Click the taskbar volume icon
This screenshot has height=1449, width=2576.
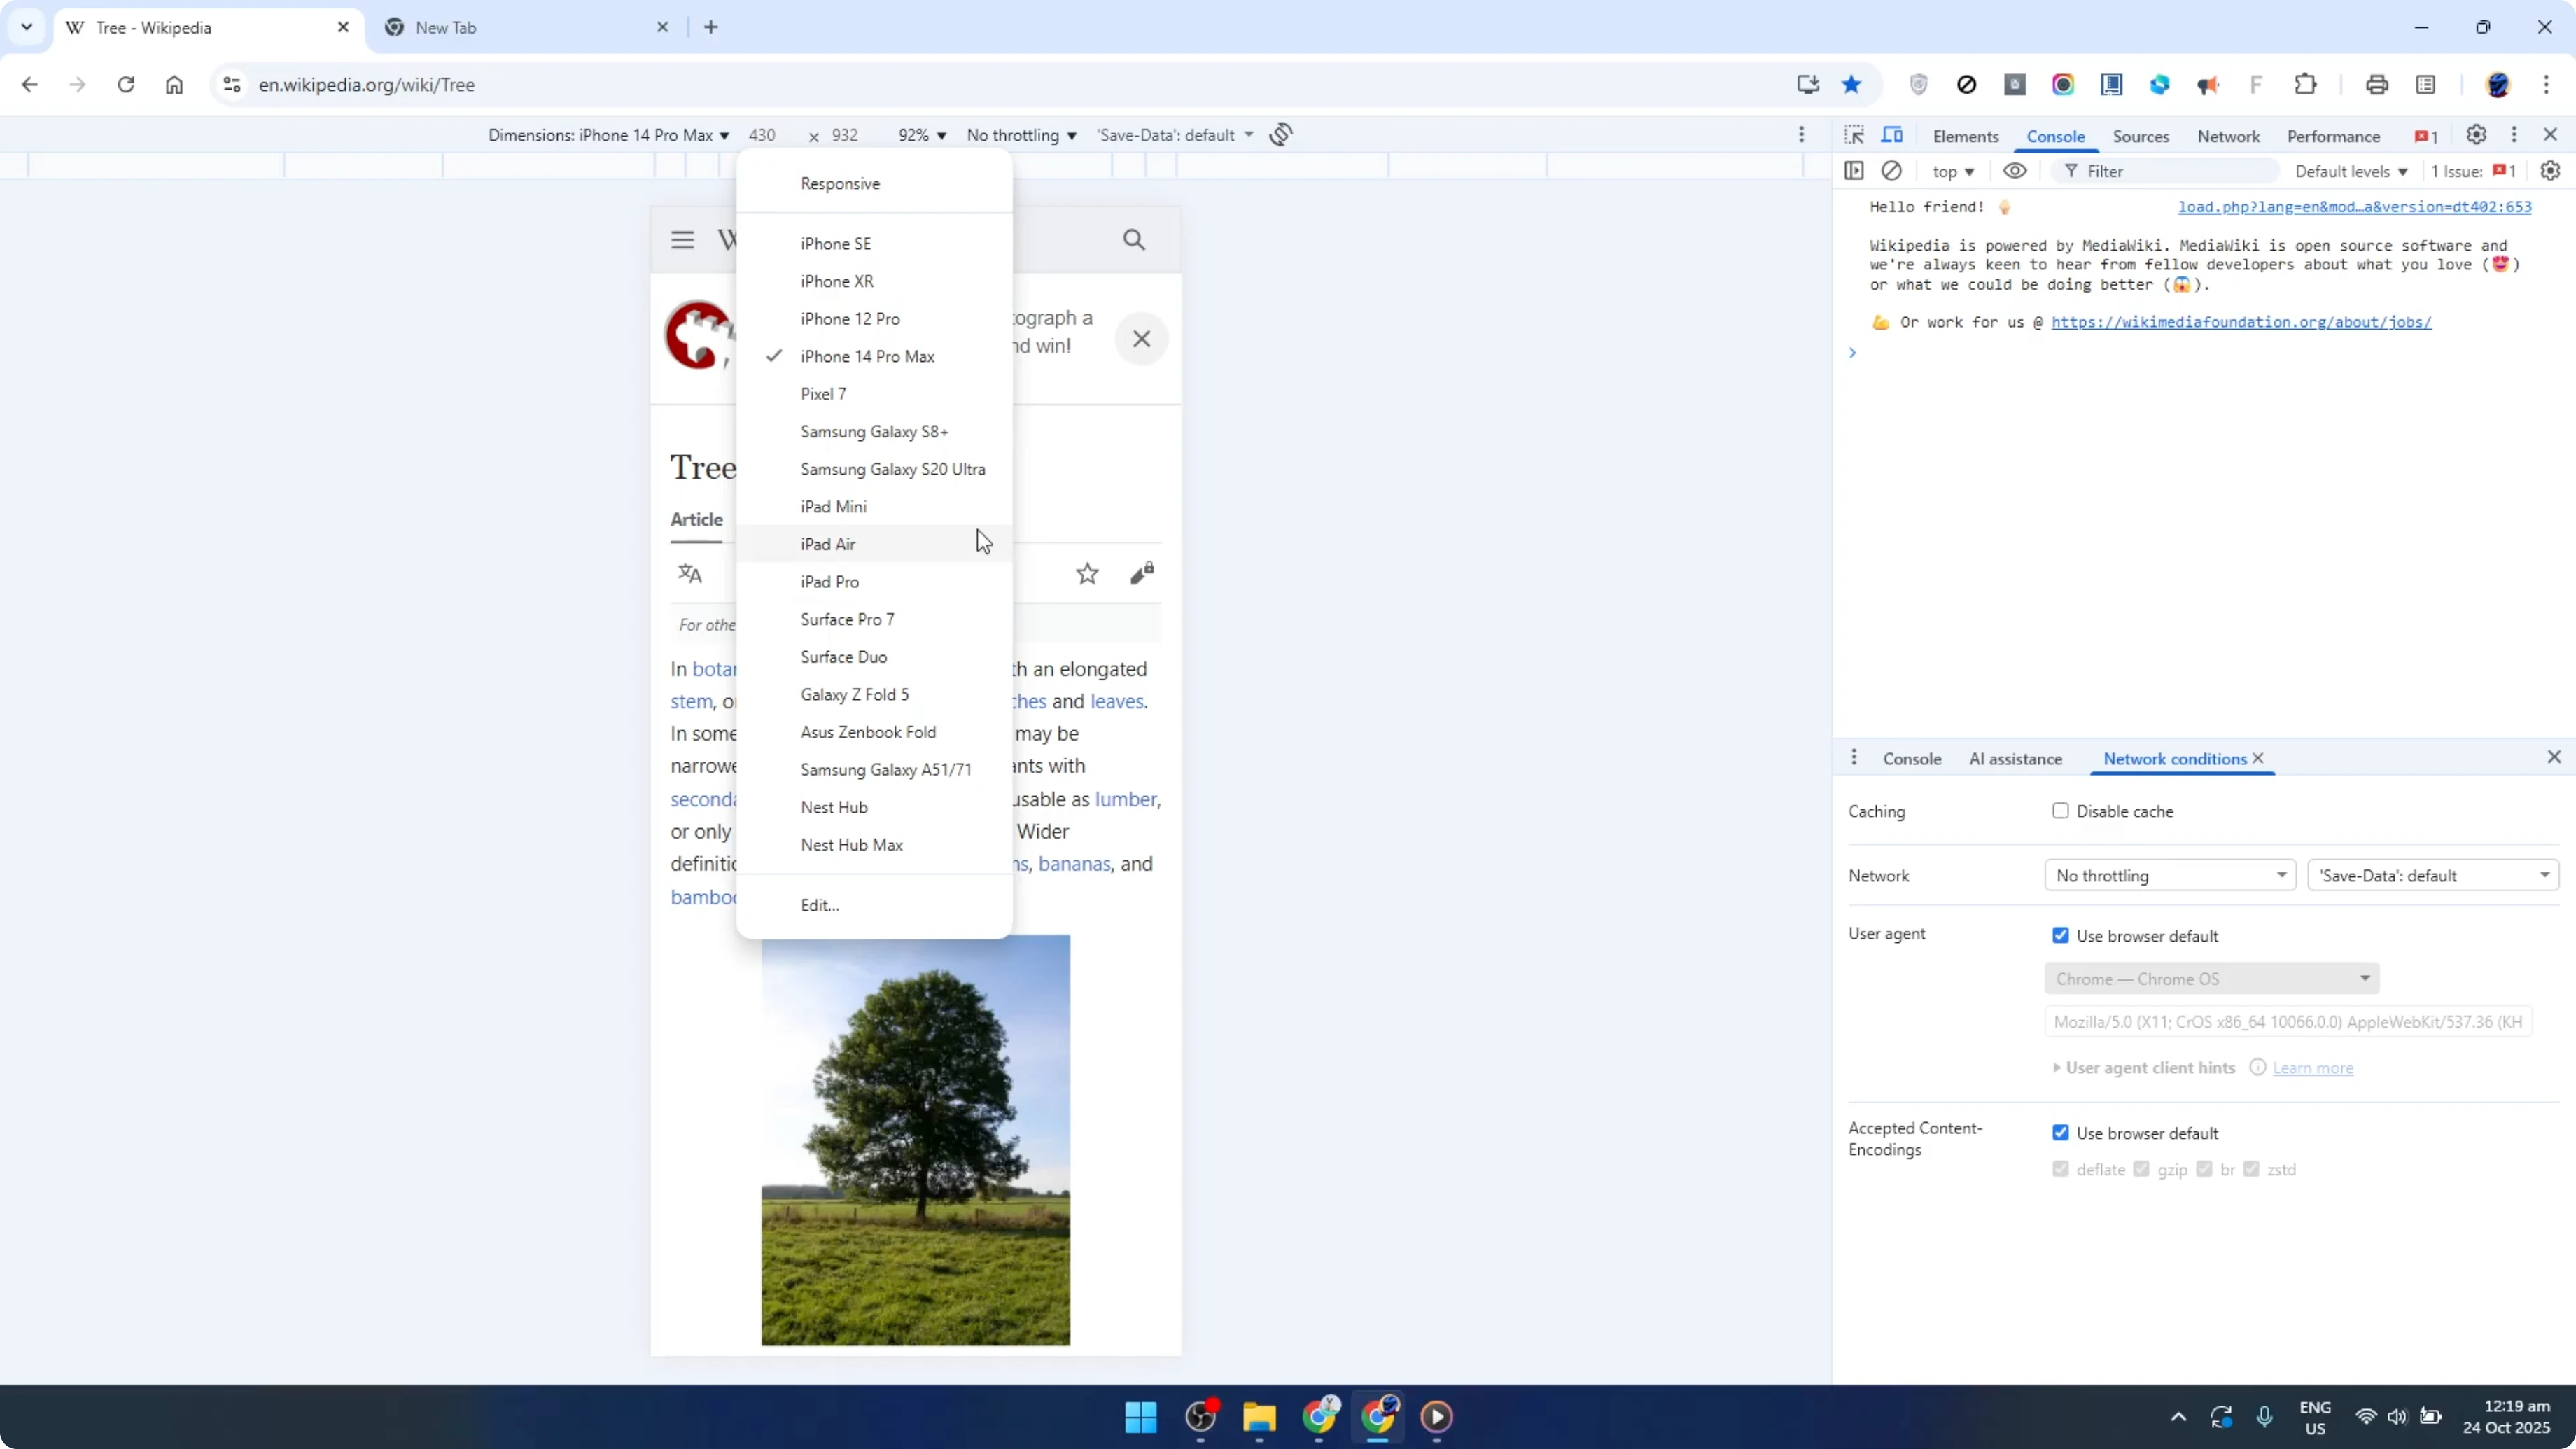(2397, 1416)
